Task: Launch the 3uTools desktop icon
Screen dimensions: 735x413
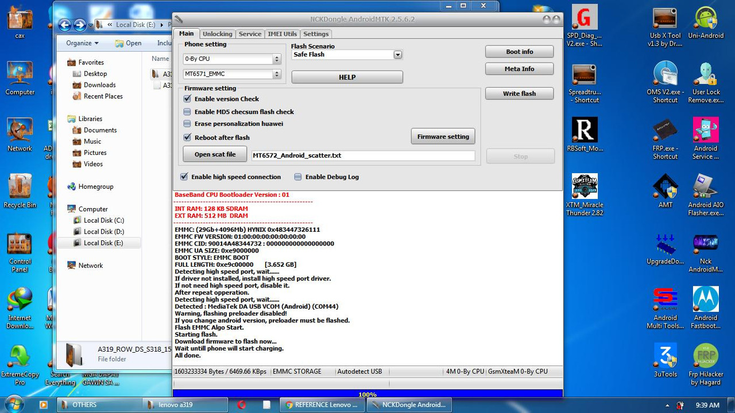Action: [x=665, y=361]
